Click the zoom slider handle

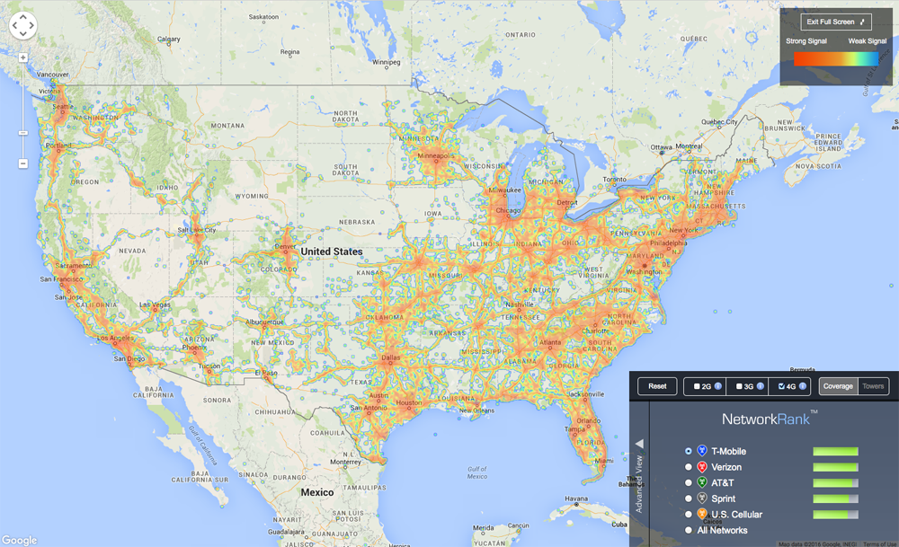click(23, 133)
